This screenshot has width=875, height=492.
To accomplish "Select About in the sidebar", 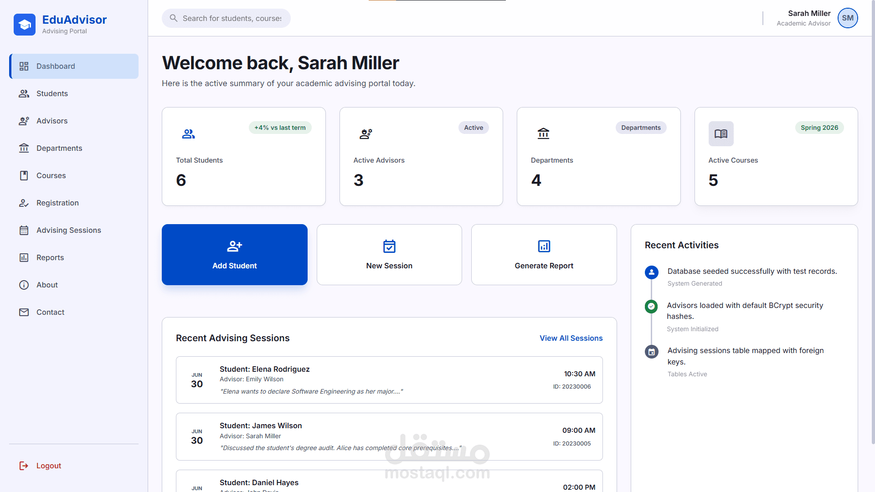I will [74, 285].
